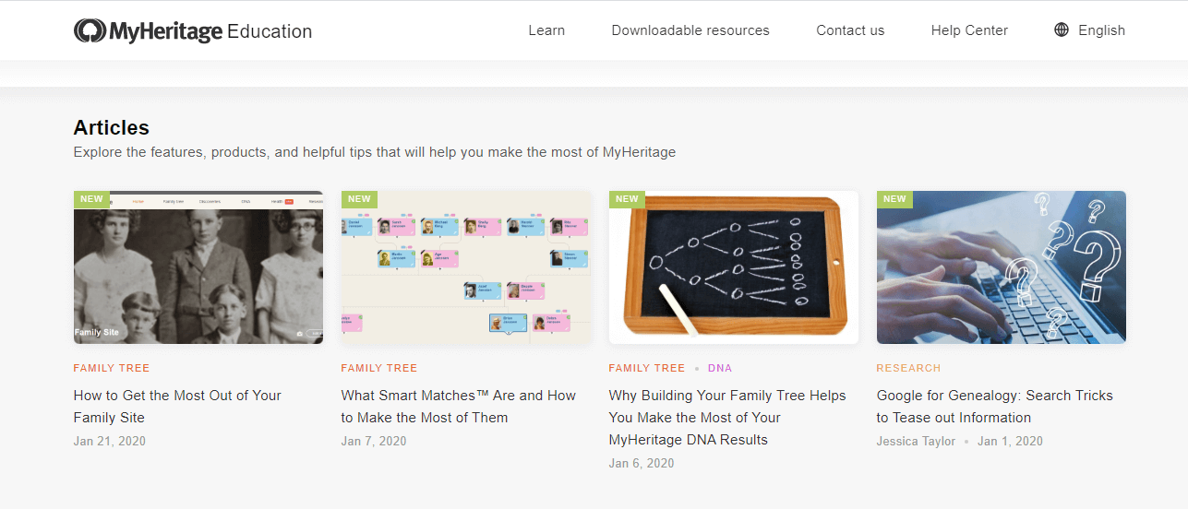Image resolution: width=1188 pixels, height=509 pixels.
Task: Open the chalkboard family tree thumbnail
Action: pyautogui.click(x=734, y=267)
